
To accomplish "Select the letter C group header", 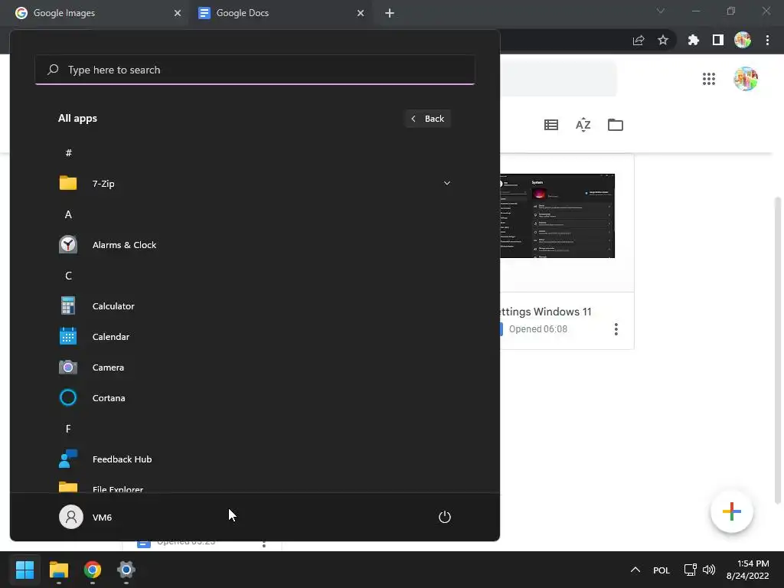I will [68, 276].
